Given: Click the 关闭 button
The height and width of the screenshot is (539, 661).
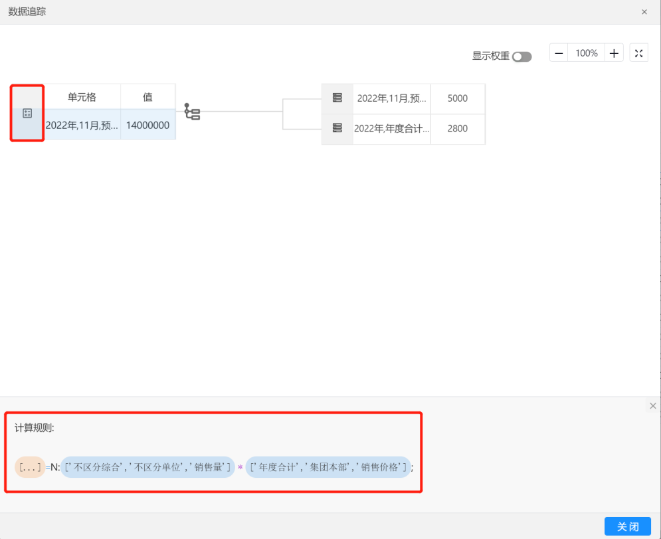Looking at the screenshot, I should (x=627, y=526).
